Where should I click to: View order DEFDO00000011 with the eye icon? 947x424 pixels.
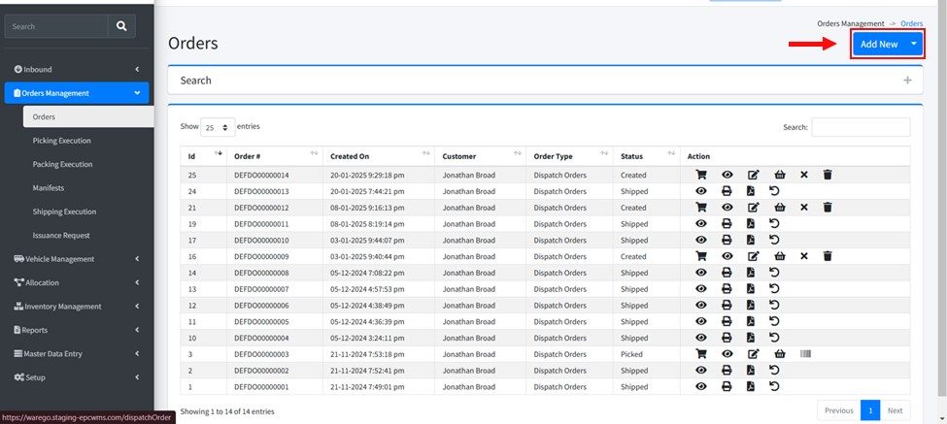[x=701, y=224]
